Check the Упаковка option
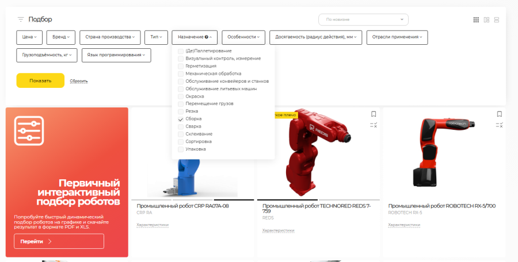 click(181, 149)
